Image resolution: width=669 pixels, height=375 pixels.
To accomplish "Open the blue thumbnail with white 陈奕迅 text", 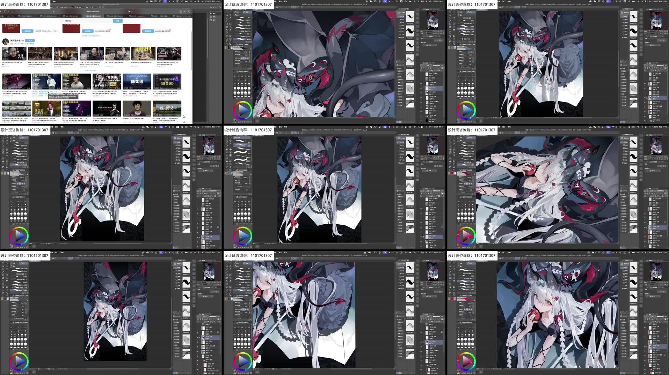I will click(x=137, y=81).
